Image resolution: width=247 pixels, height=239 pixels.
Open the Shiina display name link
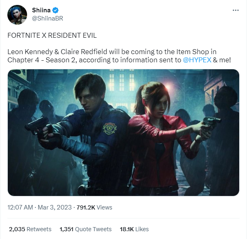coord(41,10)
